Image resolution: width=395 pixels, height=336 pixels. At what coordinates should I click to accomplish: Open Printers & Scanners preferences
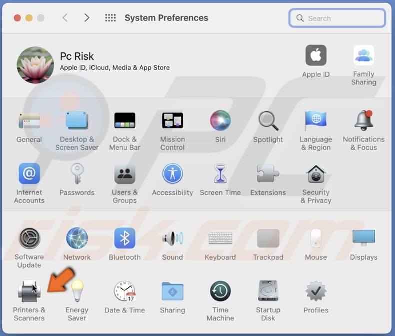29,291
